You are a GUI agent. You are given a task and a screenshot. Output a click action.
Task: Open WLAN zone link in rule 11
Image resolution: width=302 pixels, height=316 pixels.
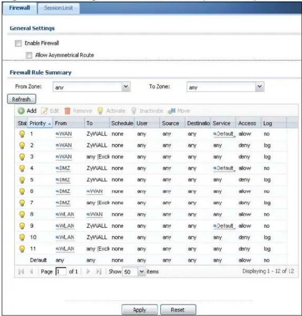[x=65, y=249]
